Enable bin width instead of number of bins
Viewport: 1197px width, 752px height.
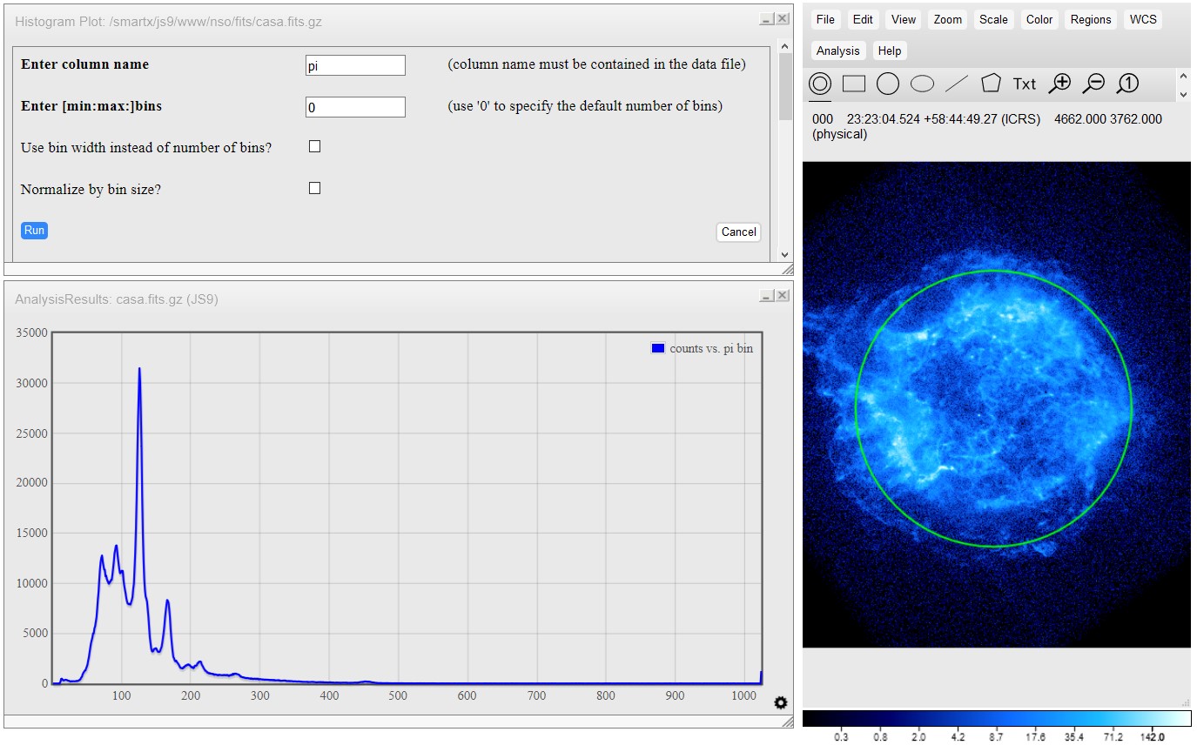pos(315,147)
